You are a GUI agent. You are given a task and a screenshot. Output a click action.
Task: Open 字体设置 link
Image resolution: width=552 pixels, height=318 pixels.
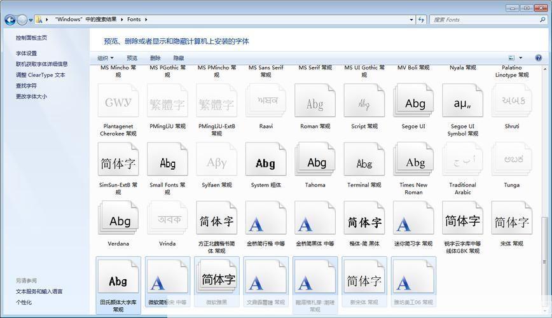(x=27, y=53)
